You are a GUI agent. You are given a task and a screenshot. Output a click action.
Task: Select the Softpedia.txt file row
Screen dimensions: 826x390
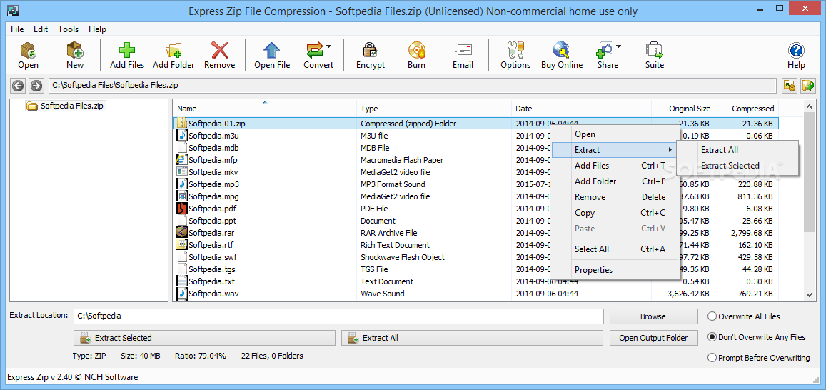475,281
